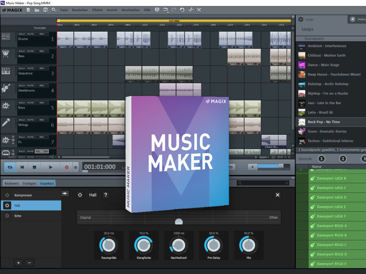Click the delete X icon in toolbar
Image resolution: width=366 pixels, height=274 pixels.
coord(199,10)
